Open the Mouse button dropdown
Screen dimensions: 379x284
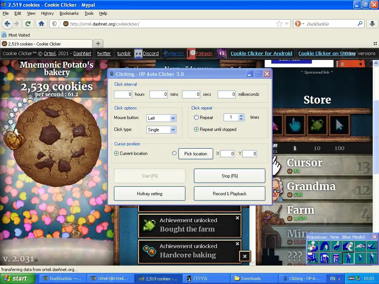click(x=161, y=118)
